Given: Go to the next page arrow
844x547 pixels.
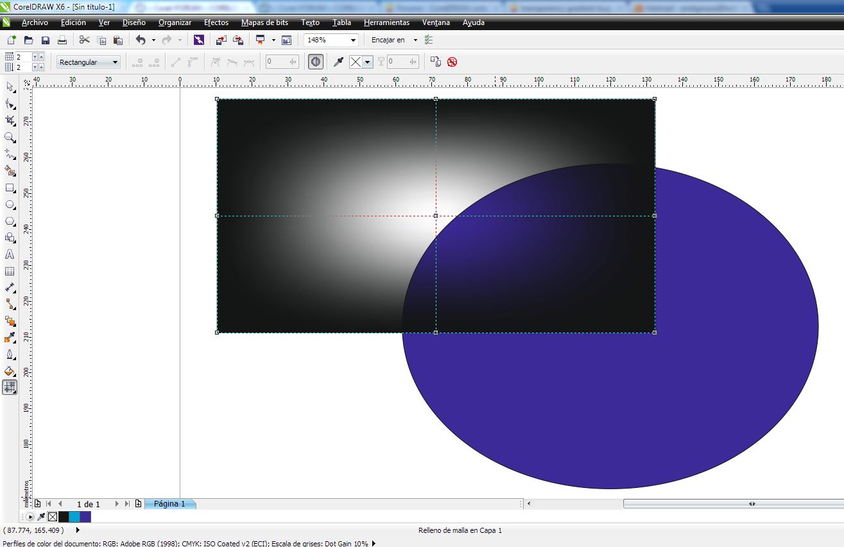Looking at the screenshot, I should point(117,504).
